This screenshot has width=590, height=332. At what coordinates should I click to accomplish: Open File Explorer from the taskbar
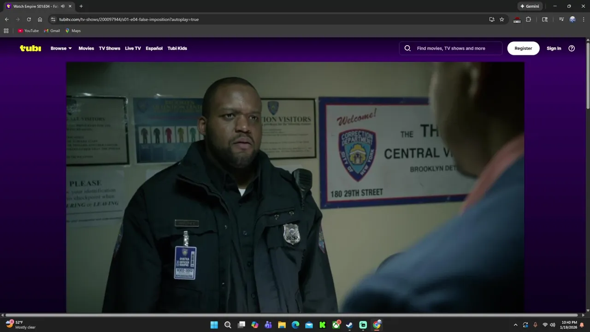tap(282, 325)
